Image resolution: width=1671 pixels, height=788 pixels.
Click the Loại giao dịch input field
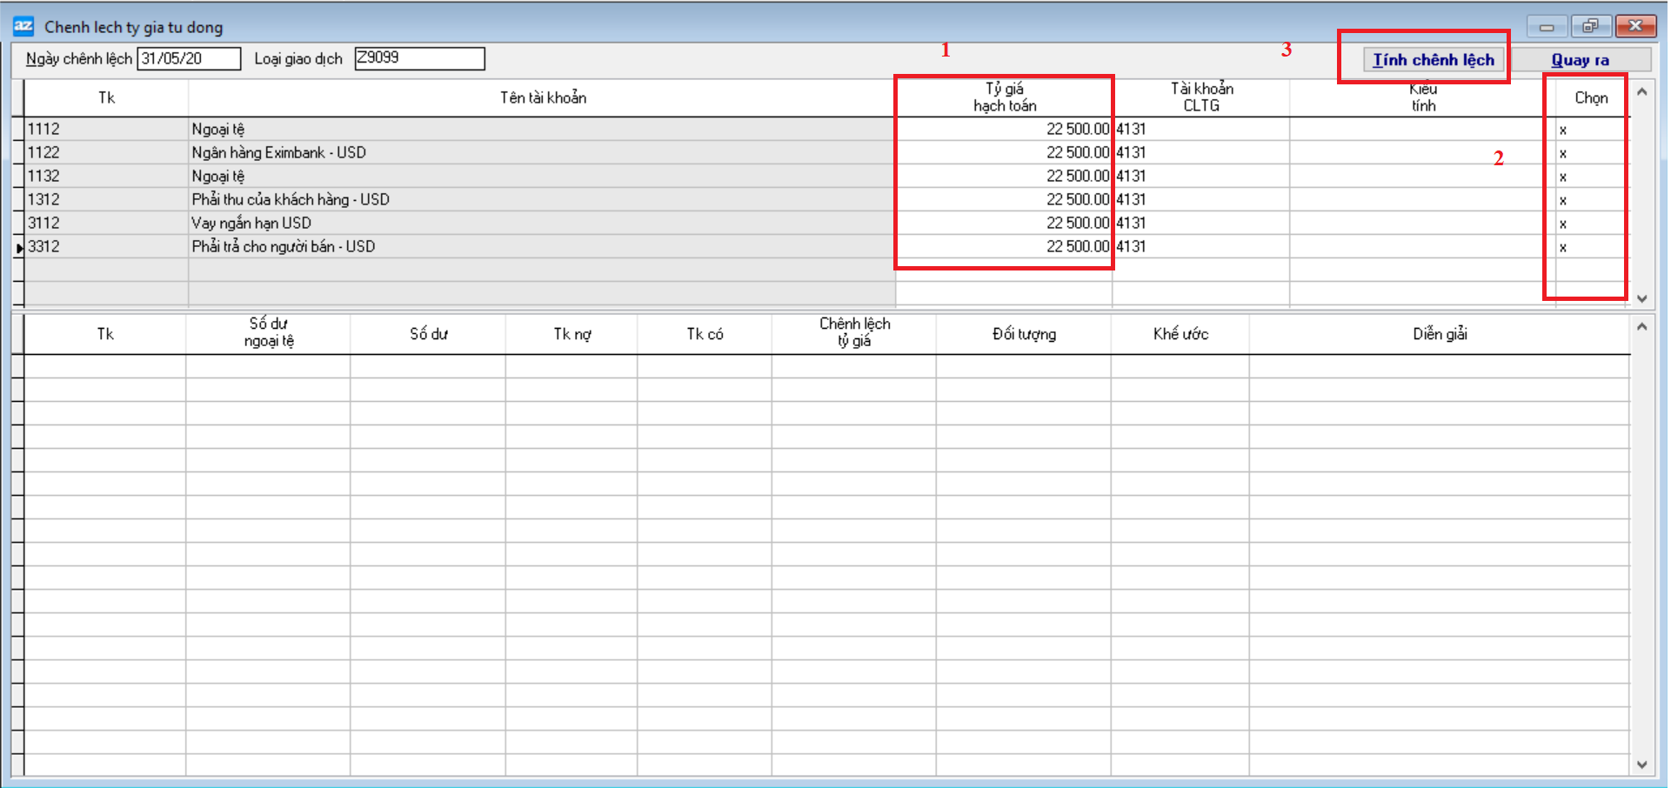click(419, 58)
